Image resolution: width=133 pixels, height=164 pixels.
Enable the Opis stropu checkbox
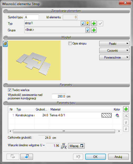(x=70, y=43)
